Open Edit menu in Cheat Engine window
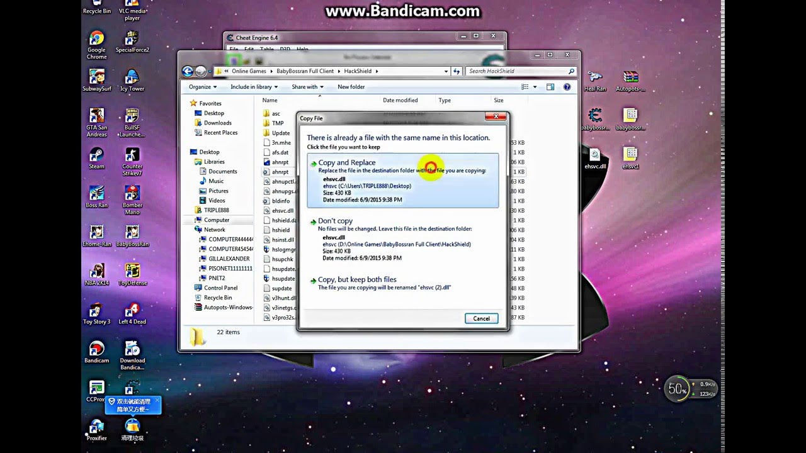Image resolution: width=806 pixels, height=453 pixels. point(249,49)
